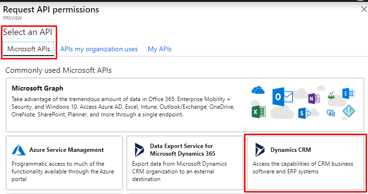Click the Microsoft Graph description text
Screen dimensions: 368x194
pyautogui.click(x=123, y=107)
